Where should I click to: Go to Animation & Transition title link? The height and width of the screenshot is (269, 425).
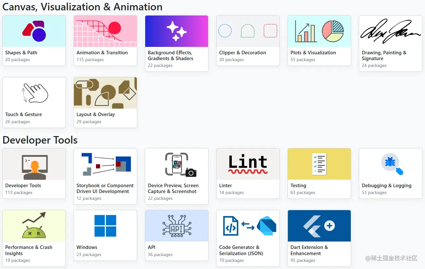click(102, 53)
